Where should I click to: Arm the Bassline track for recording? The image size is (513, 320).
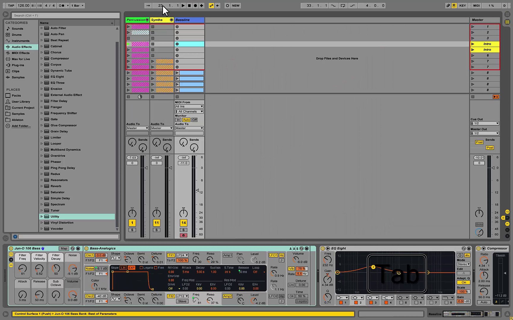(183, 236)
